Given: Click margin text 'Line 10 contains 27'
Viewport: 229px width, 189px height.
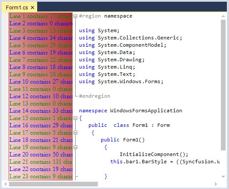Looking at the screenshot, I should [34, 81].
